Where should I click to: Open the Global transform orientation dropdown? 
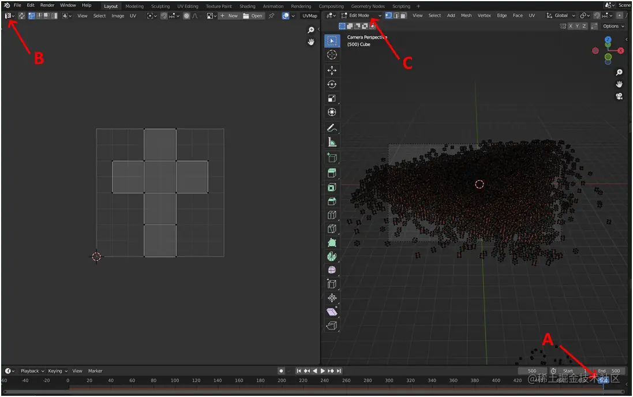click(x=560, y=16)
